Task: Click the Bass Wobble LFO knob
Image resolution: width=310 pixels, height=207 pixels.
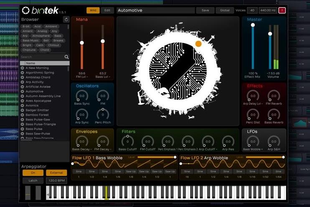Action: tap(253, 141)
